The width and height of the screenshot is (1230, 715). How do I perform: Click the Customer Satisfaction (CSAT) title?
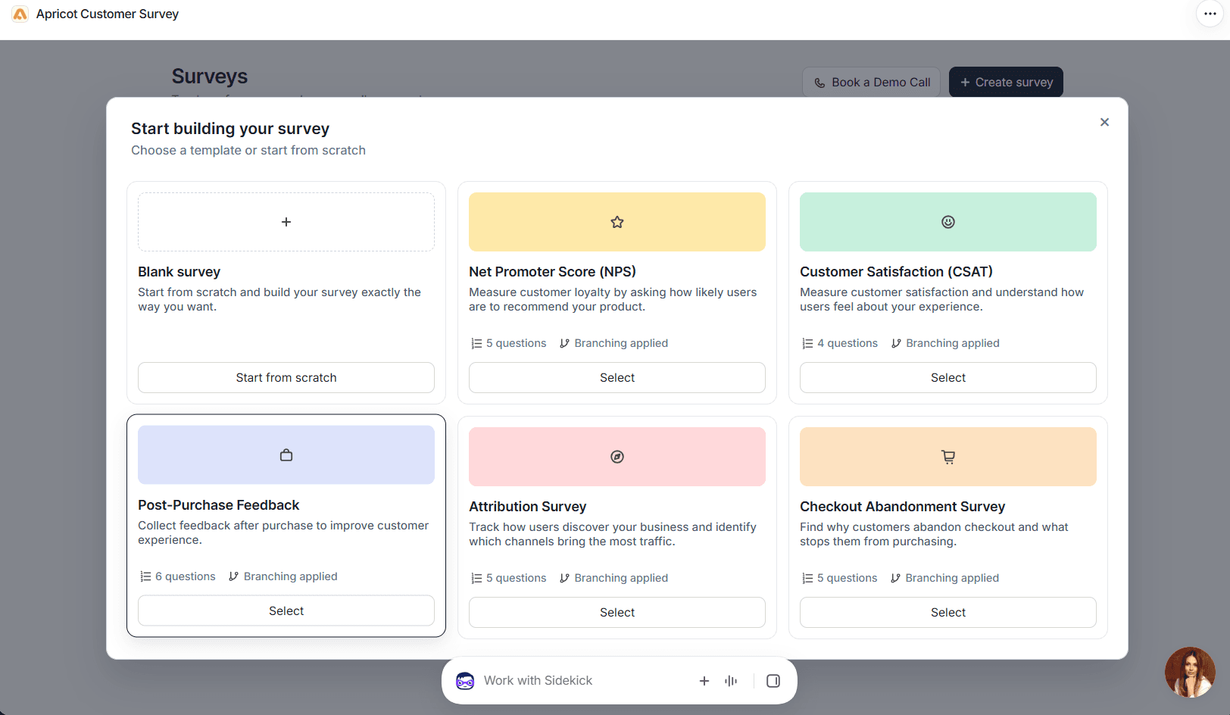(896, 272)
